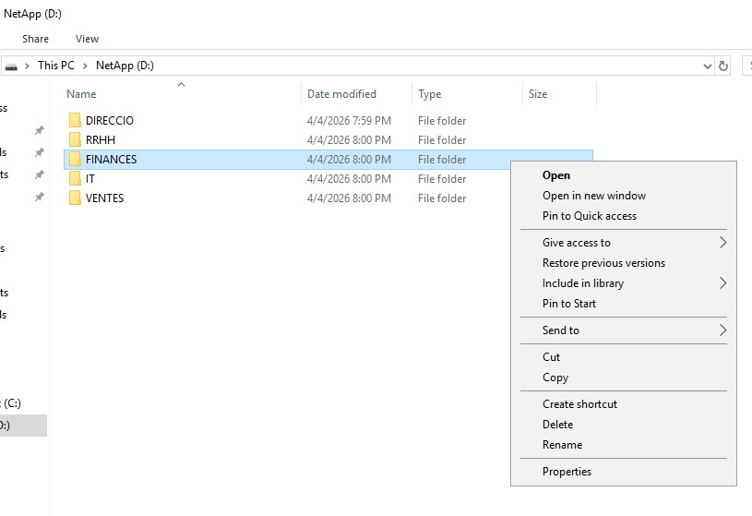Click the RRHH folder icon
The height and width of the screenshot is (516, 752).
click(75, 140)
